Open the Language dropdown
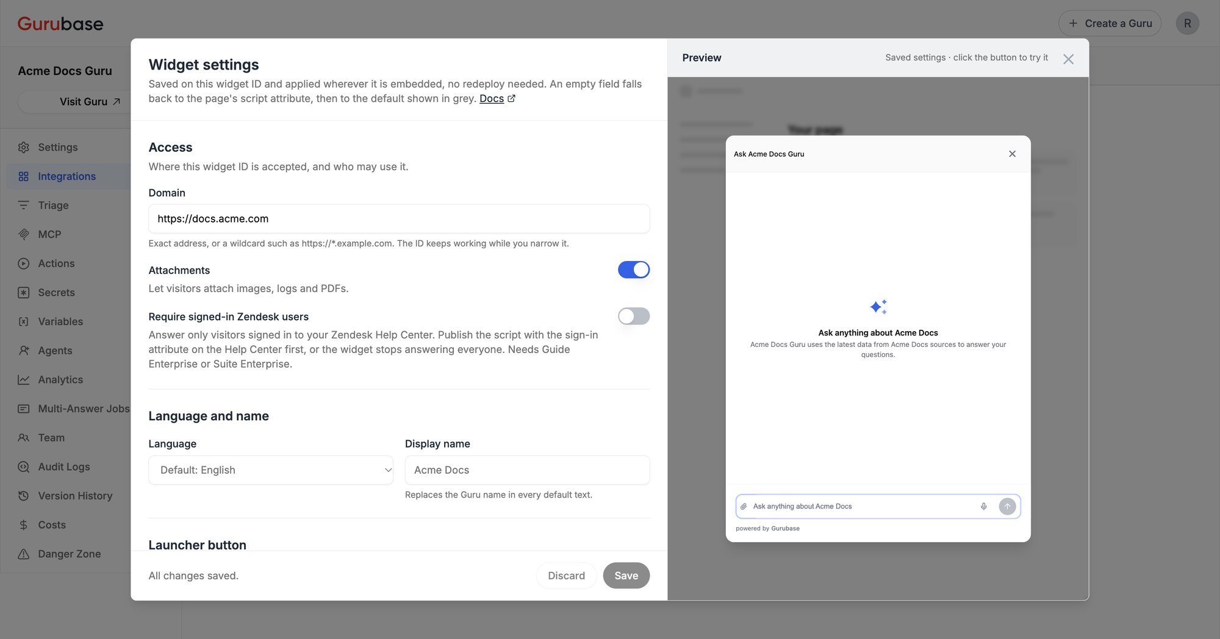This screenshot has height=639, width=1220. pos(271,470)
